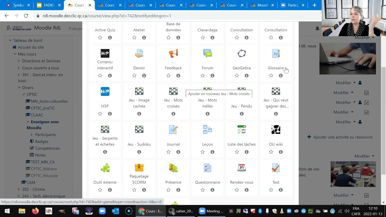This screenshot has width=386, height=217.
Task: Expand Cours ouverts à tous node
Action: [19, 68]
